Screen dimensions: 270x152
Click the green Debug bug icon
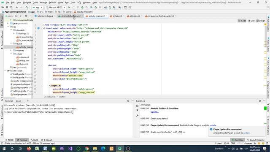pyautogui.click(x=82, y=8)
